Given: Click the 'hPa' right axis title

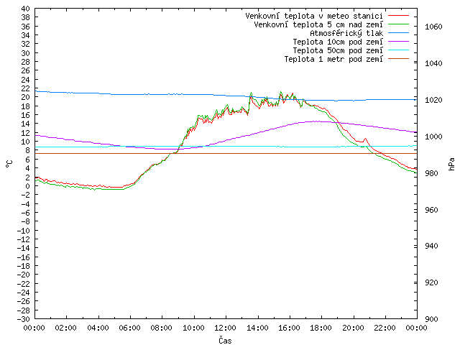Looking at the screenshot, I should click(452, 164).
